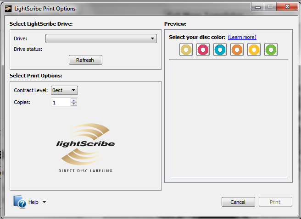Select the orange disc color
Viewport: 301px width, 219px height.
[x=237, y=49]
